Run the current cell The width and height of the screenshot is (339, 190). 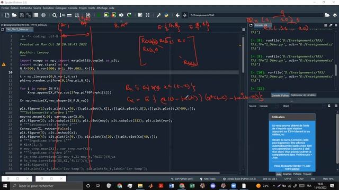[106, 15]
